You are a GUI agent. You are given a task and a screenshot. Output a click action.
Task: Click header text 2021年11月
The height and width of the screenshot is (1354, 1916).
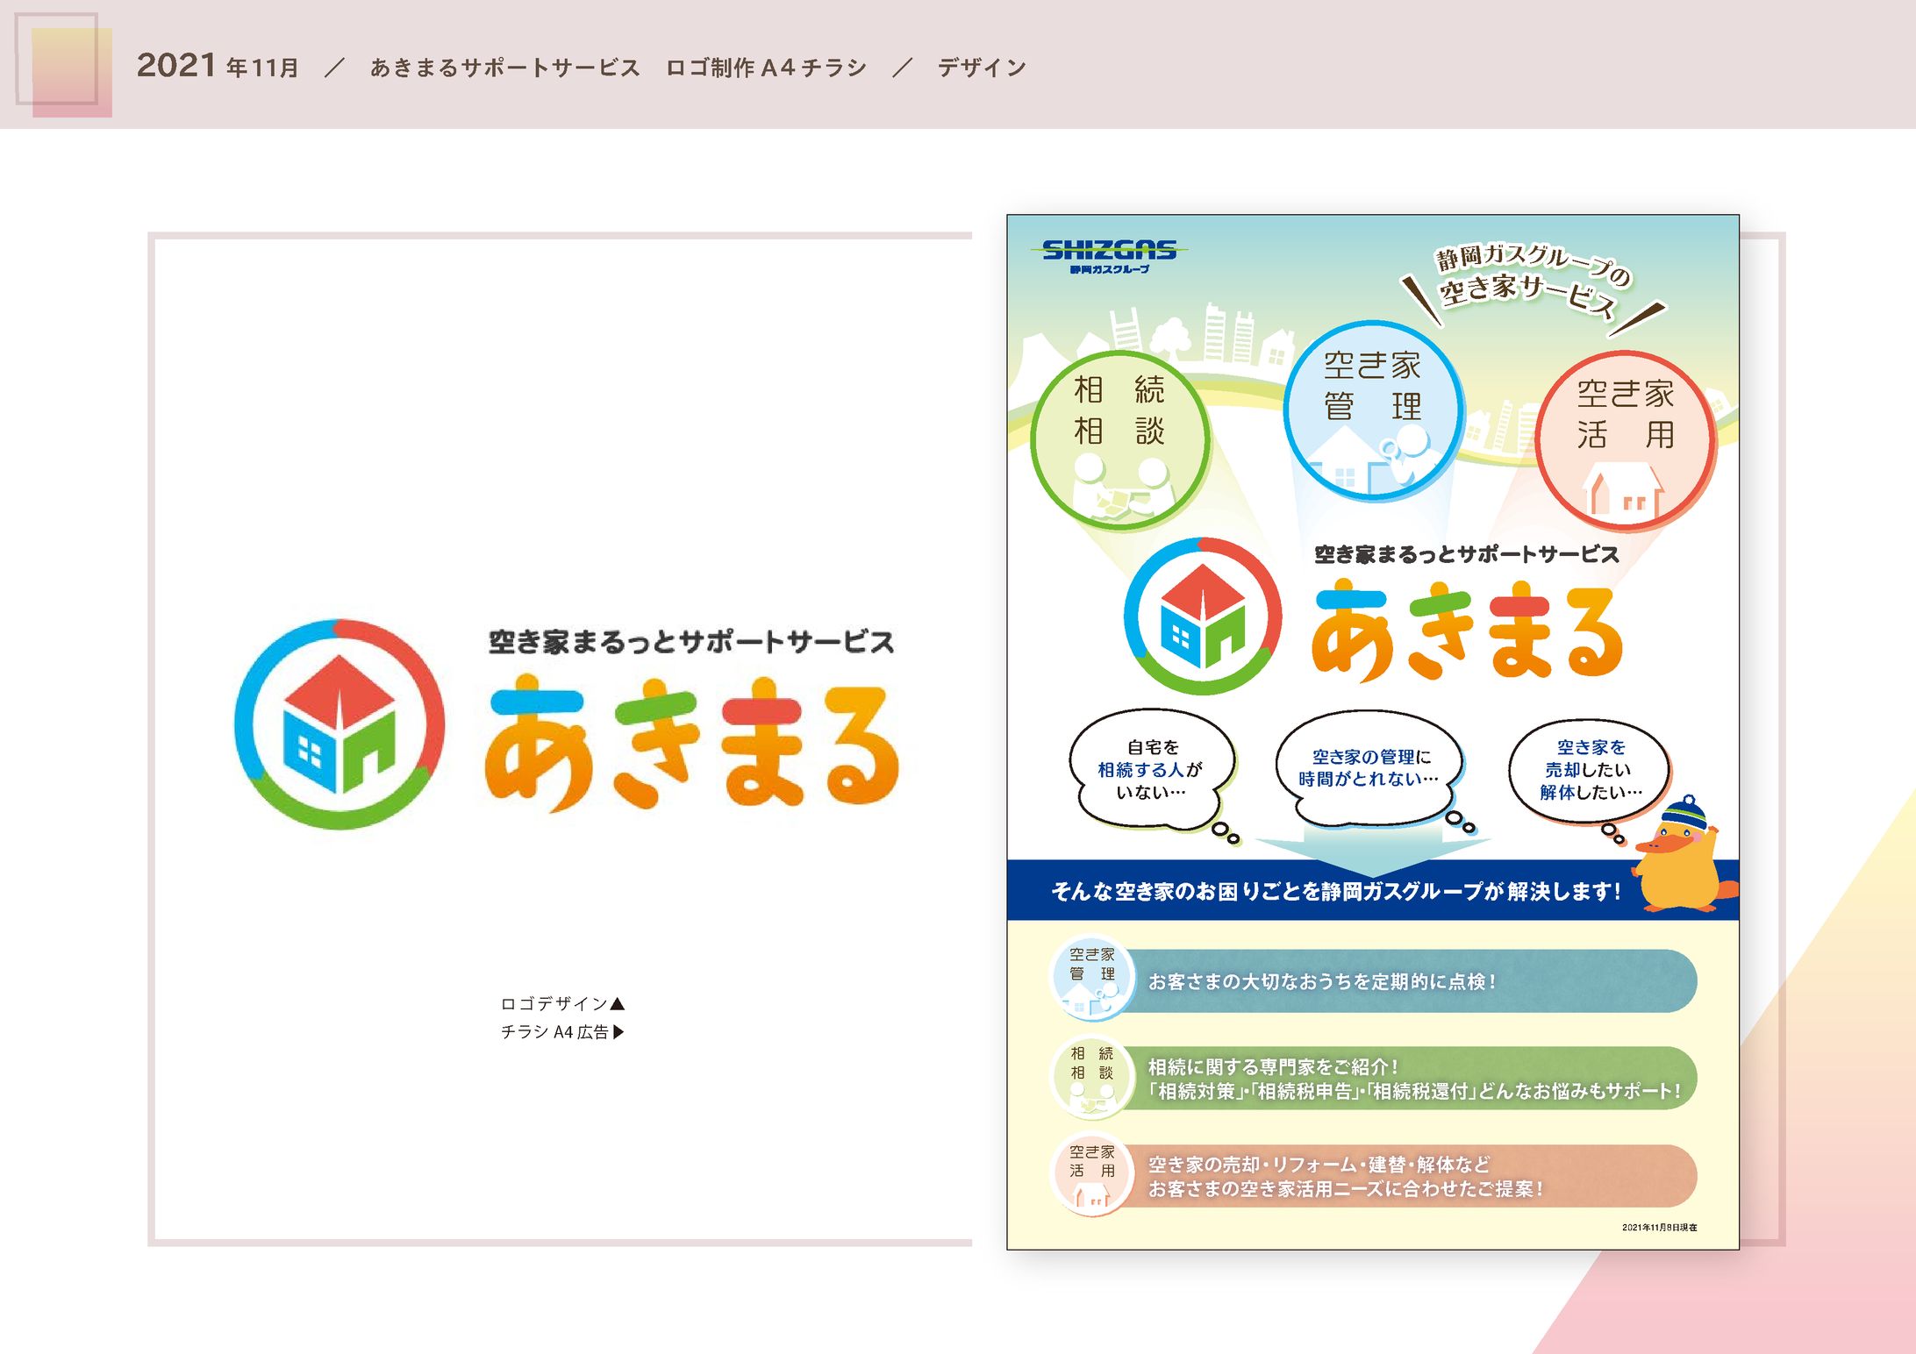click(218, 66)
